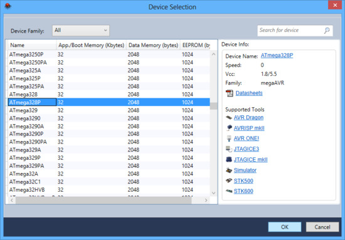
Task: Select the ATmega3250P row
Action: point(109,55)
